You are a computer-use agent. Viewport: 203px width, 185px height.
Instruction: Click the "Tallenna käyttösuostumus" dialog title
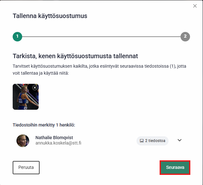click(50, 16)
